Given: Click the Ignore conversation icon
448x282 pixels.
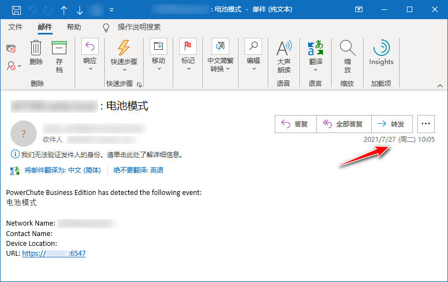Looking at the screenshot, I should pos(11,49).
